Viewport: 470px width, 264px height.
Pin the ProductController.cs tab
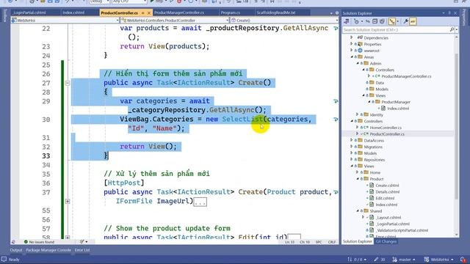pos(142,13)
